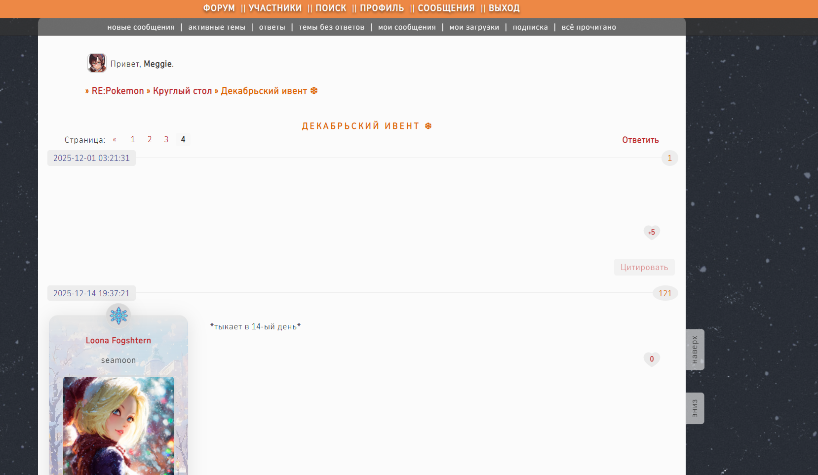Screen dimensions: 818x475
Task: Go to page 3 of the topic
Action: (166, 140)
